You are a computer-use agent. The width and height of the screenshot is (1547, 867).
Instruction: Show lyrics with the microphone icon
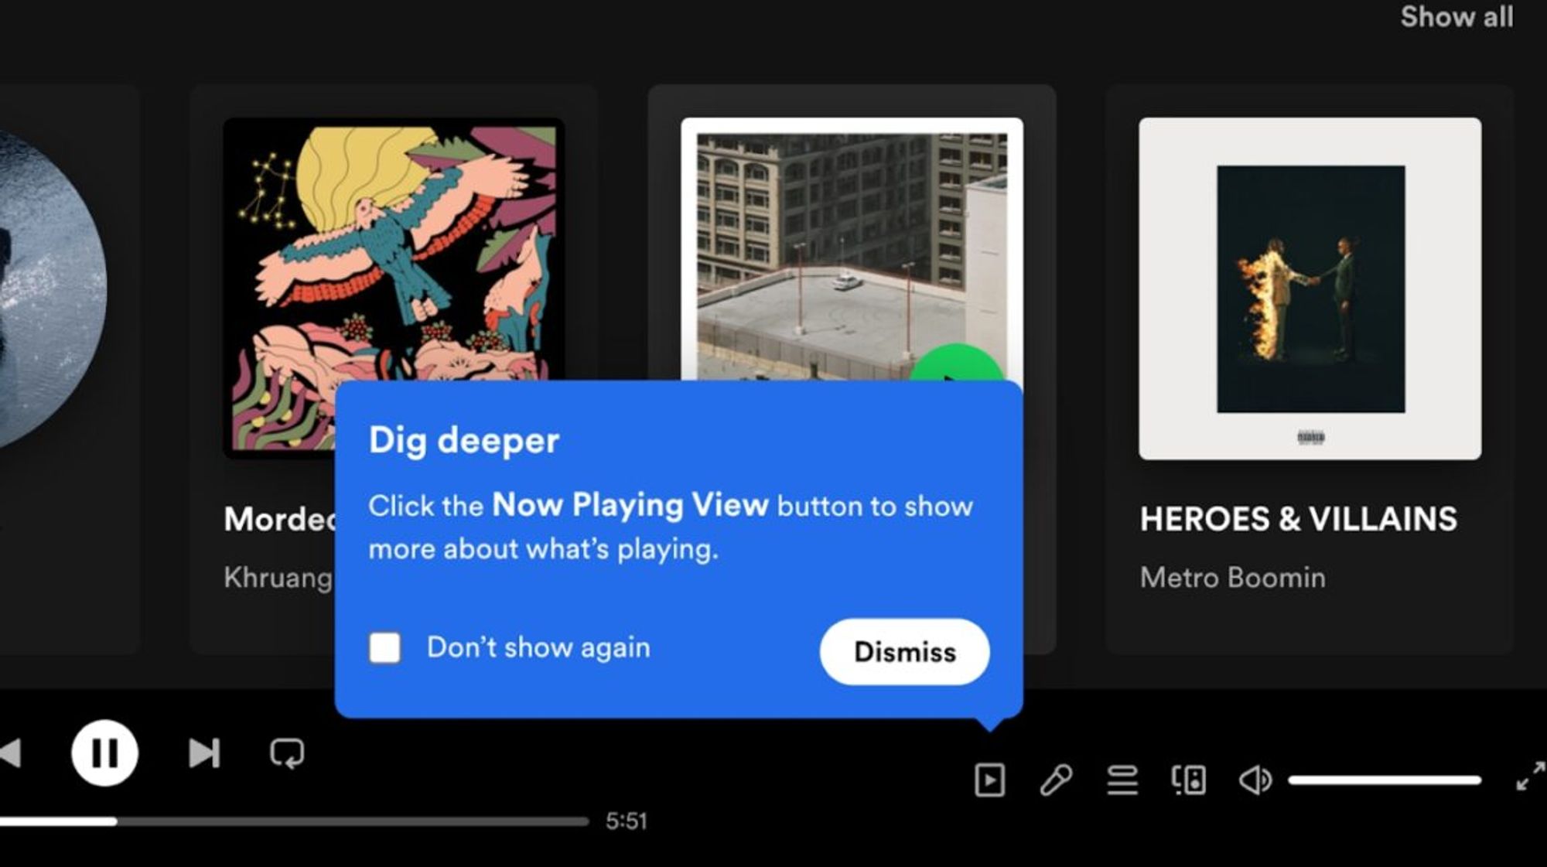(x=1056, y=780)
